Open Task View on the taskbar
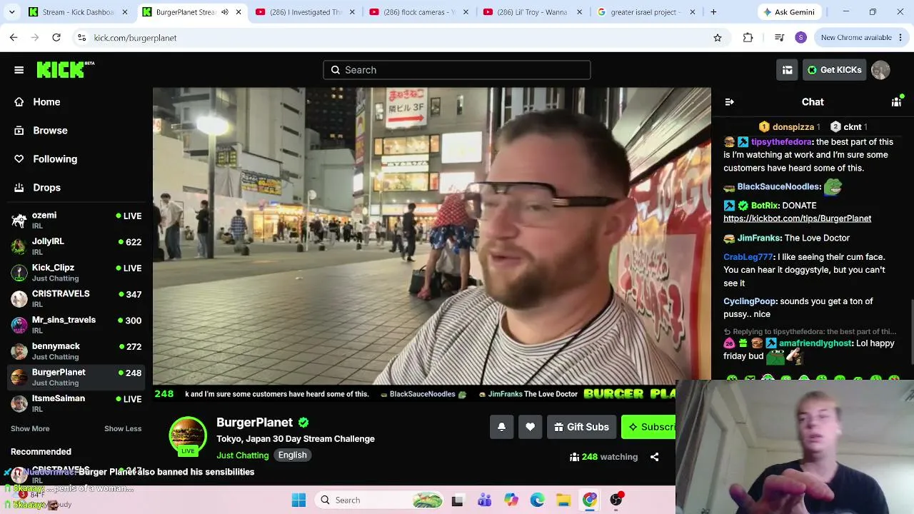 [457, 500]
